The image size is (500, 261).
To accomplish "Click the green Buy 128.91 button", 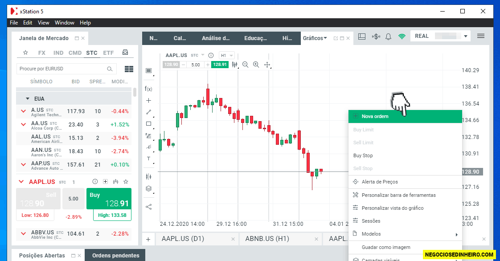I will click(109, 199).
